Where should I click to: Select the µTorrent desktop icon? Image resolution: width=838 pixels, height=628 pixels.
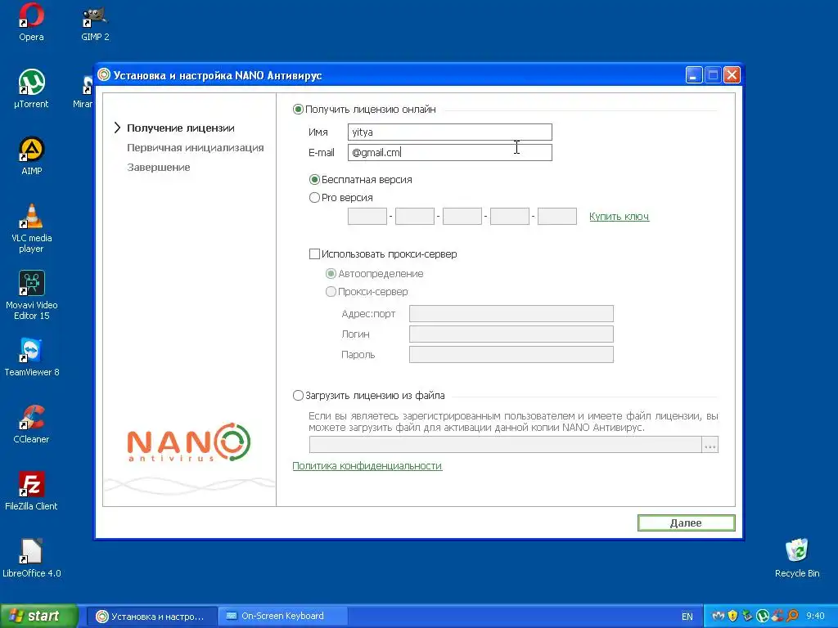point(31,88)
